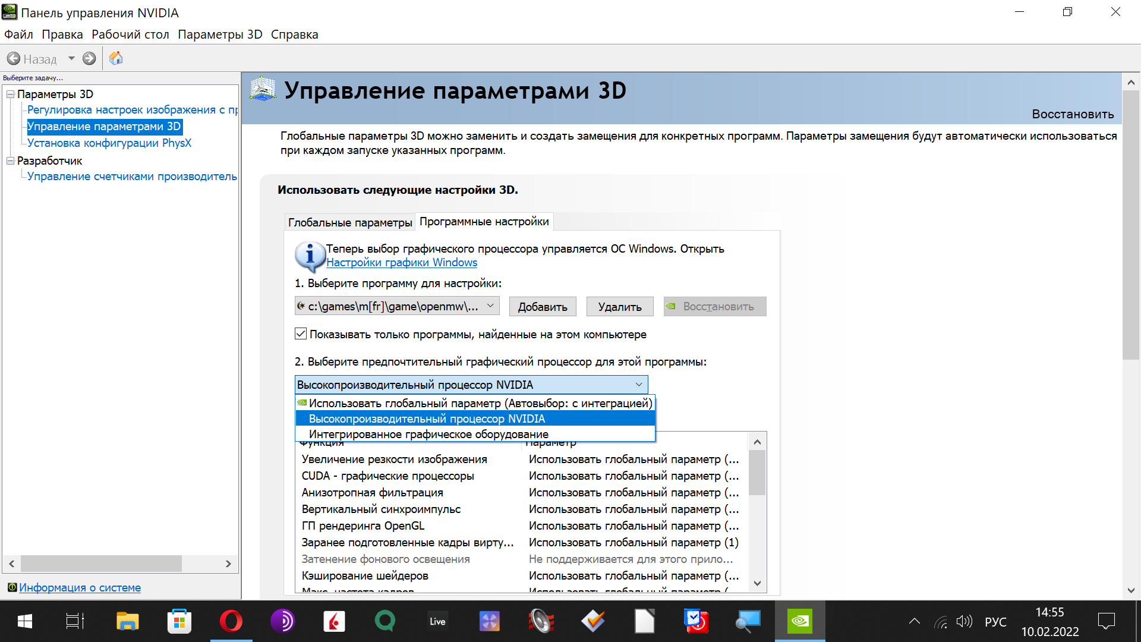
Task: Open the volume speaker tray icon
Action: (964, 622)
